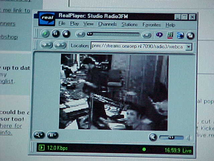Click the 'bshop' link in background page

(x=9, y=37)
